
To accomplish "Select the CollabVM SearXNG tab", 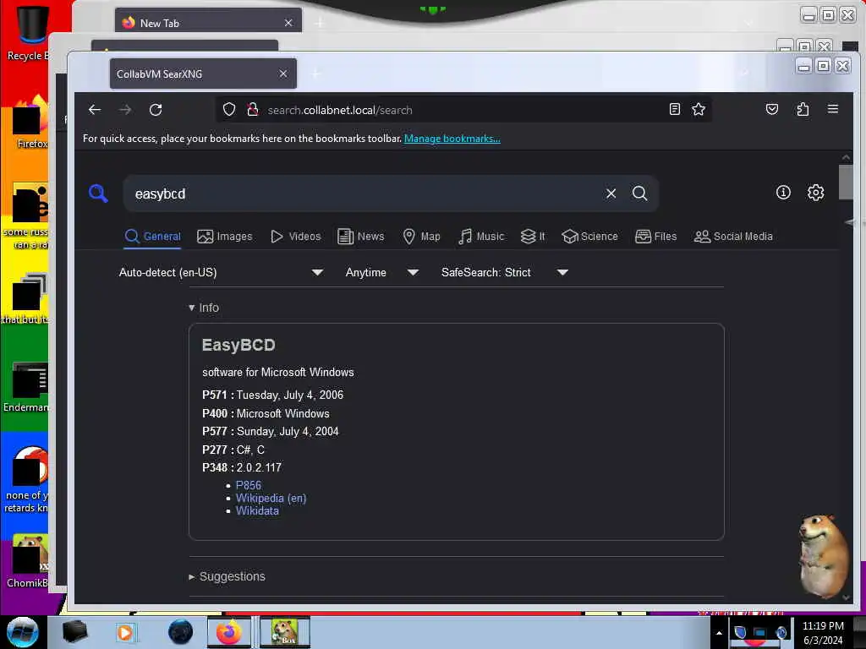I will point(203,74).
